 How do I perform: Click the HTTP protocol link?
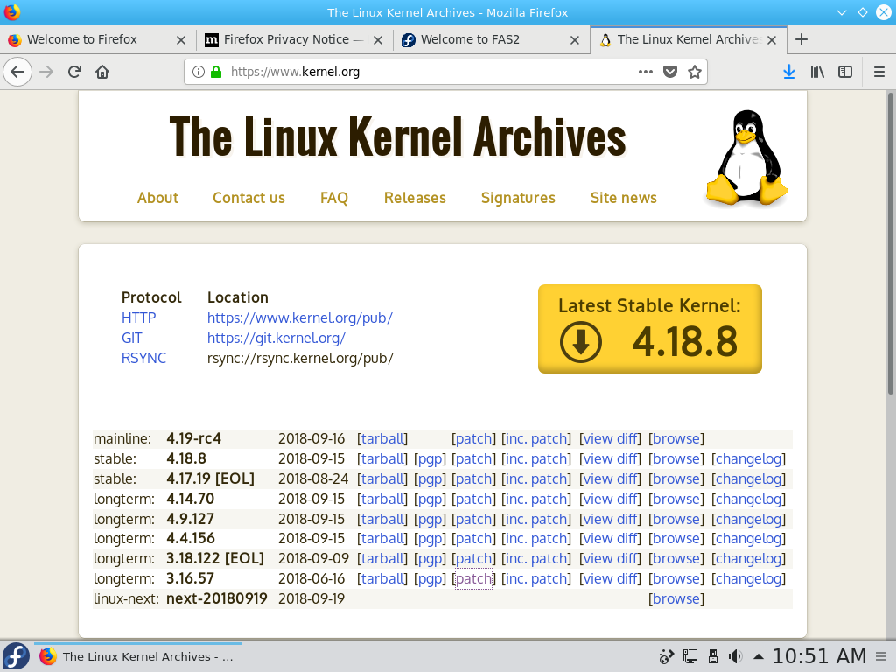point(139,318)
